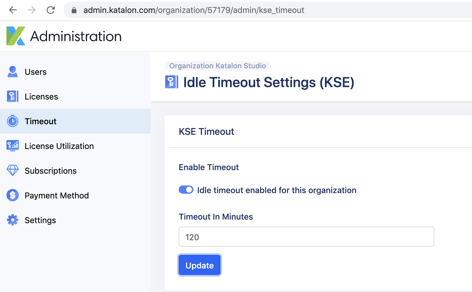
Task: Click the site padlock icon in the address bar
Action: pyautogui.click(x=74, y=10)
